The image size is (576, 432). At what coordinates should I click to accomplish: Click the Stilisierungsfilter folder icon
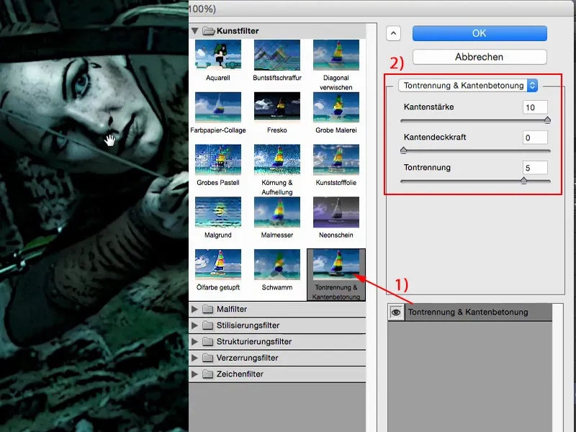(208, 325)
